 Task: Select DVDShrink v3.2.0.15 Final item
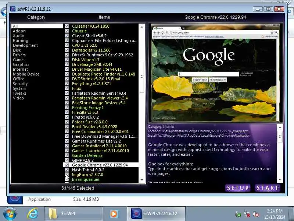tap(96, 79)
